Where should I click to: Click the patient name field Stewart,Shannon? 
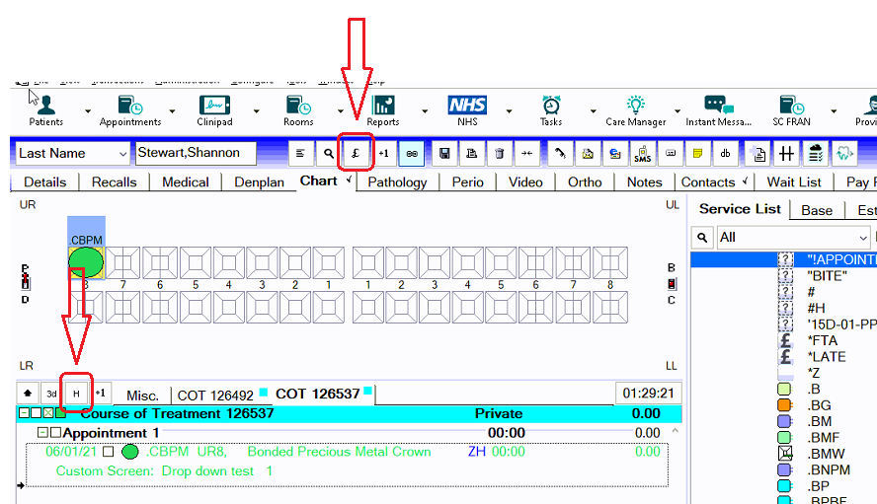click(195, 154)
